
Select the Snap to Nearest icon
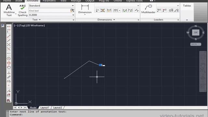(x=9, y=91)
